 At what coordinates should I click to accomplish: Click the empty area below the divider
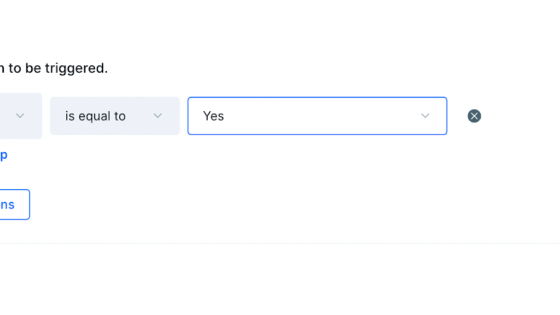point(279,279)
